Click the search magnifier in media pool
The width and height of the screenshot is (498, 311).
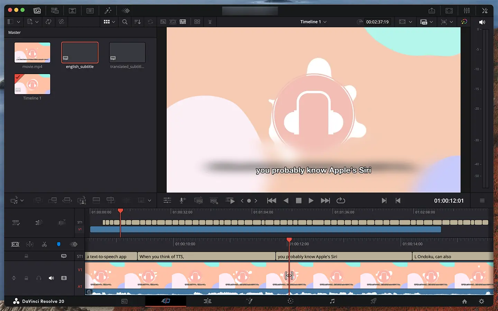(x=125, y=22)
